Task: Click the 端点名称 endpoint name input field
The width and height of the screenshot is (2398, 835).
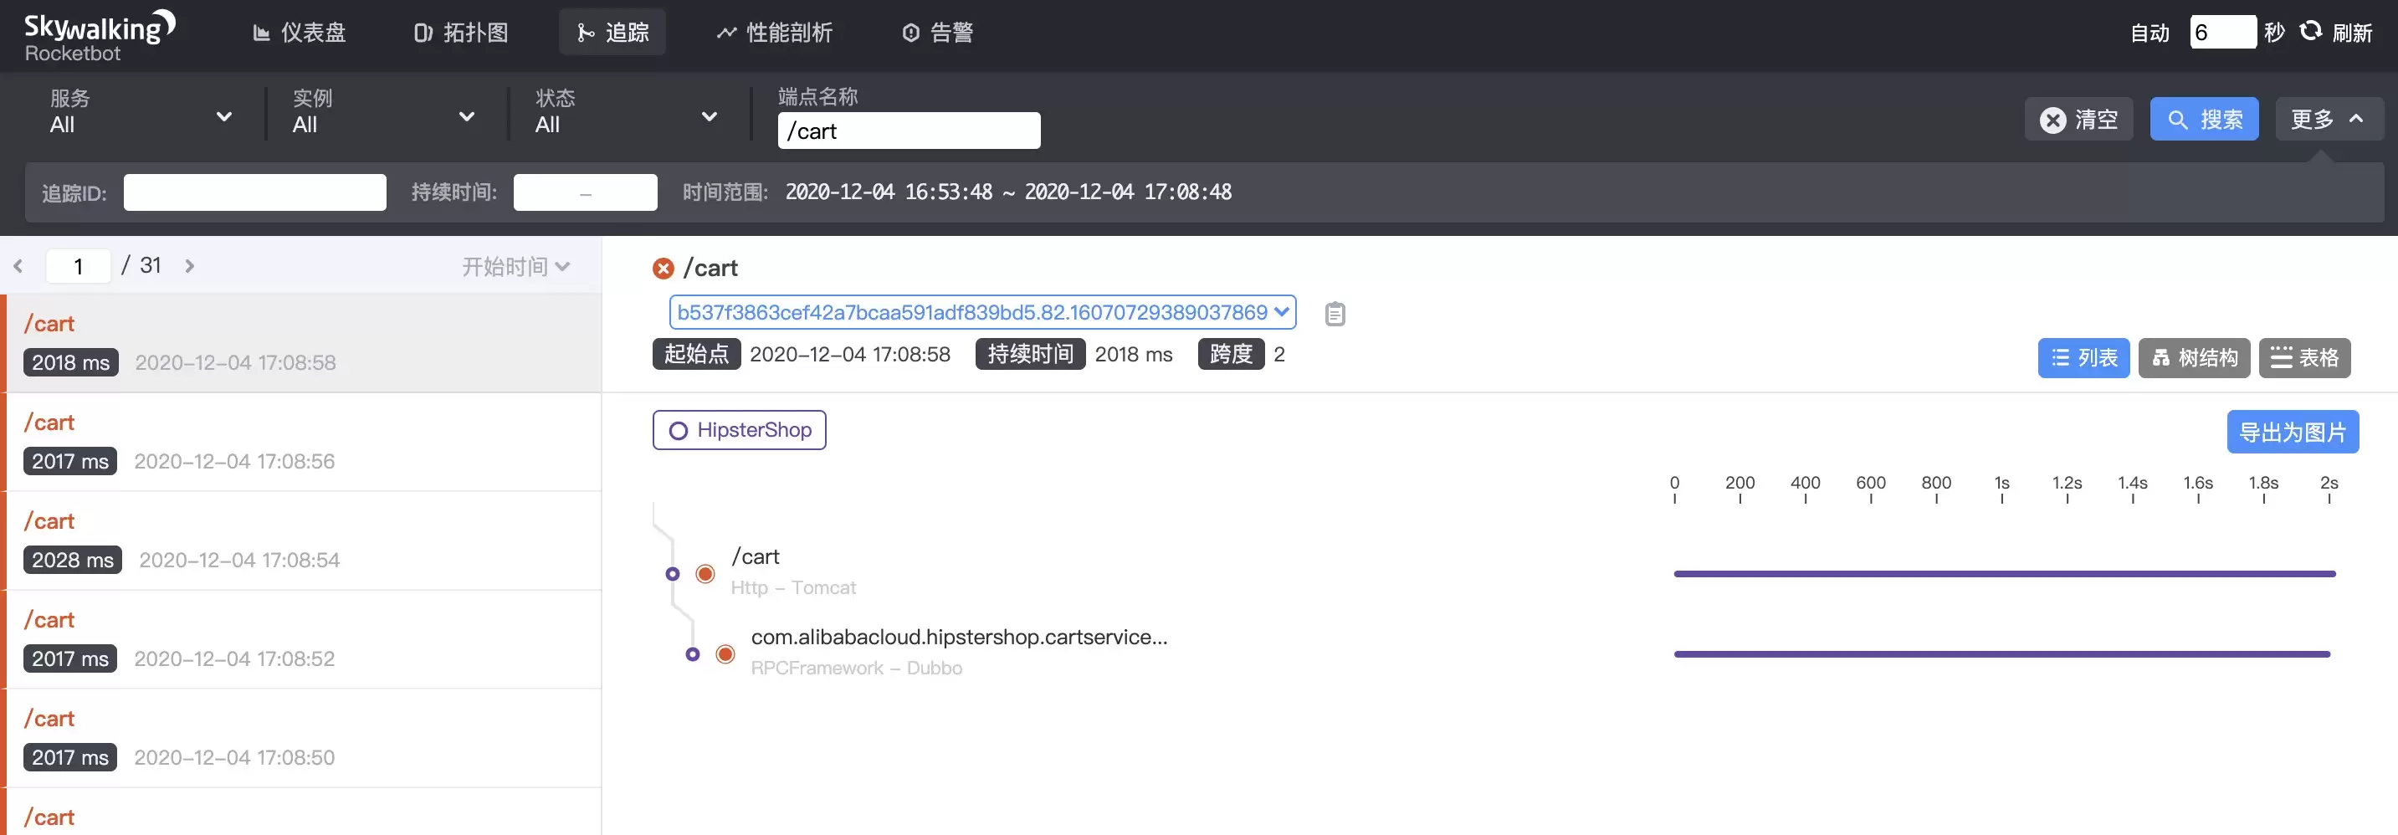Action: 909,131
